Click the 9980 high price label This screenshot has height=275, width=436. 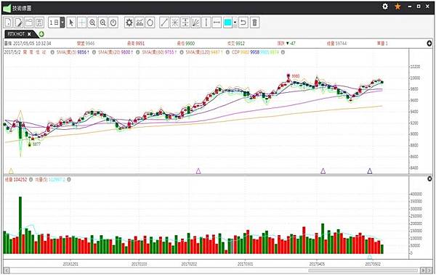point(296,76)
